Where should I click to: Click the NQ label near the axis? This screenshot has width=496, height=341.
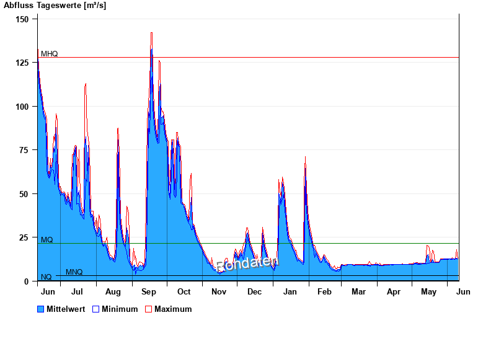[46, 277]
